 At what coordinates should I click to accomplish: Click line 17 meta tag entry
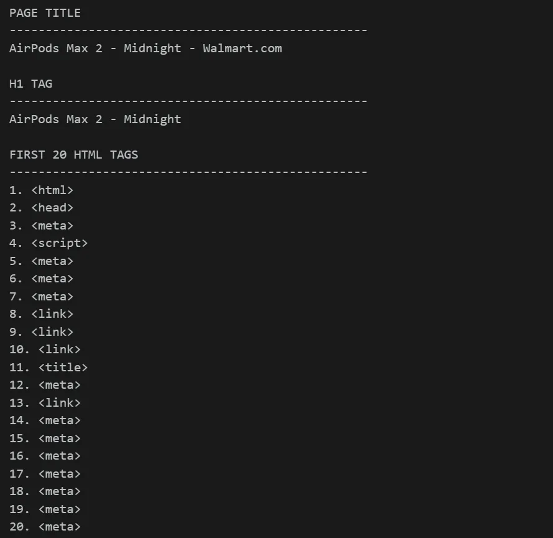click(45, 474)
